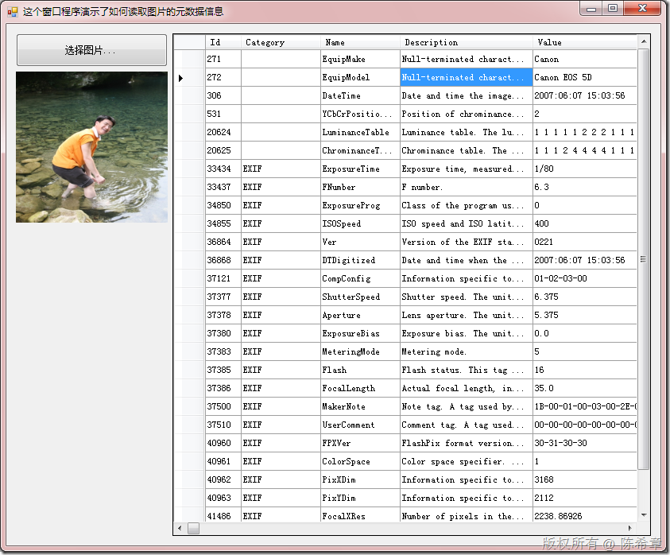Image resolution: width=670 pixels, height=555 pixels.
Task: Select the value cell 3168
Action: [x=584, y=479]
